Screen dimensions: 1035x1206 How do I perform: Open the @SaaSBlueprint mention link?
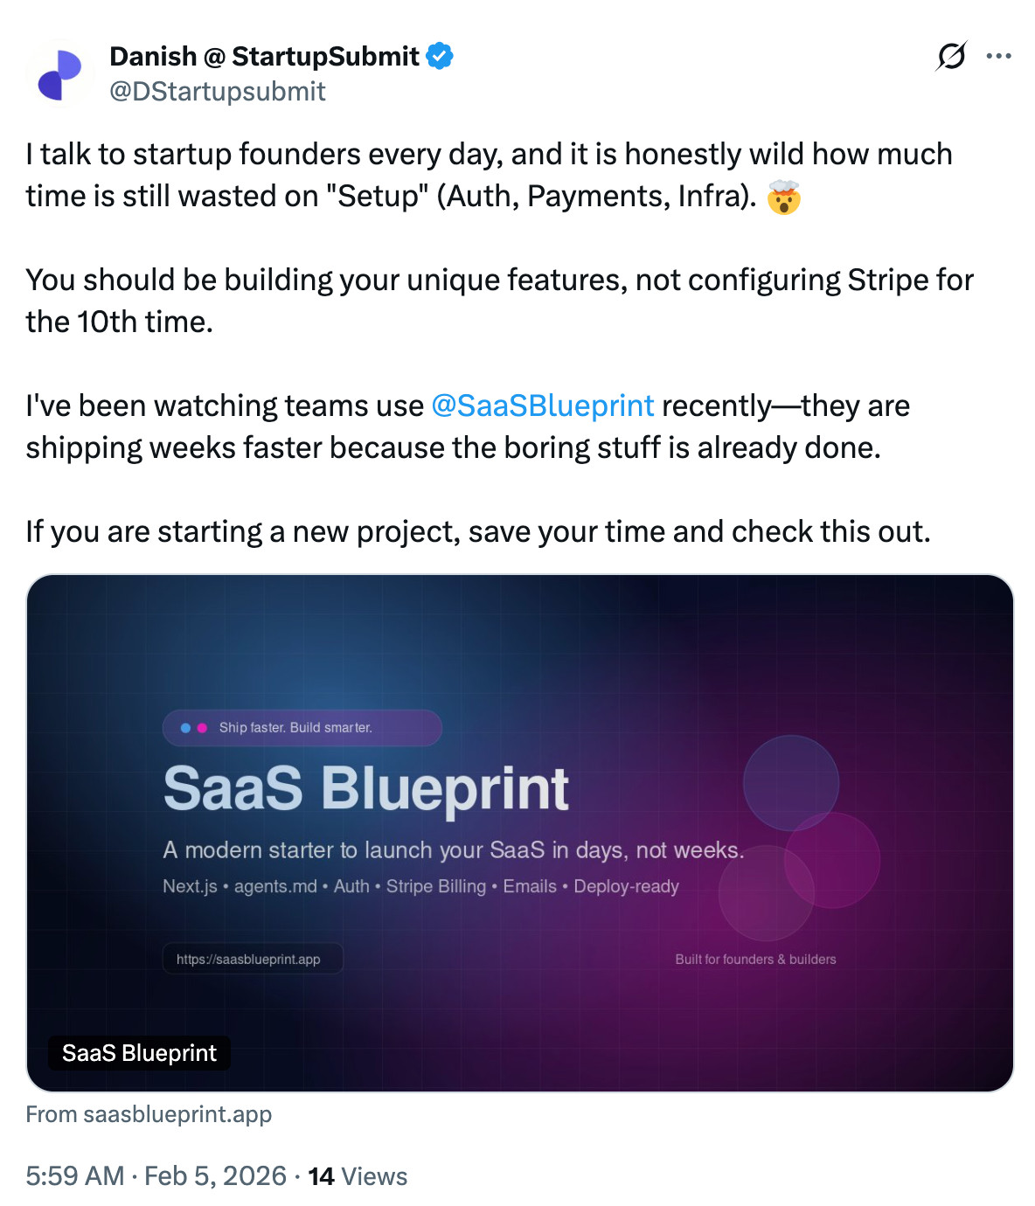(x=542, y=405)
